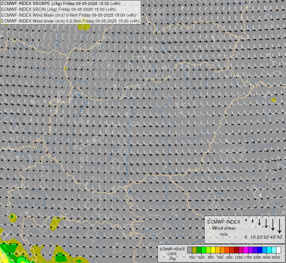Click the '500' CAPE scale value
The width and height of the screenshot is (286, 263).
pos(211,257)
